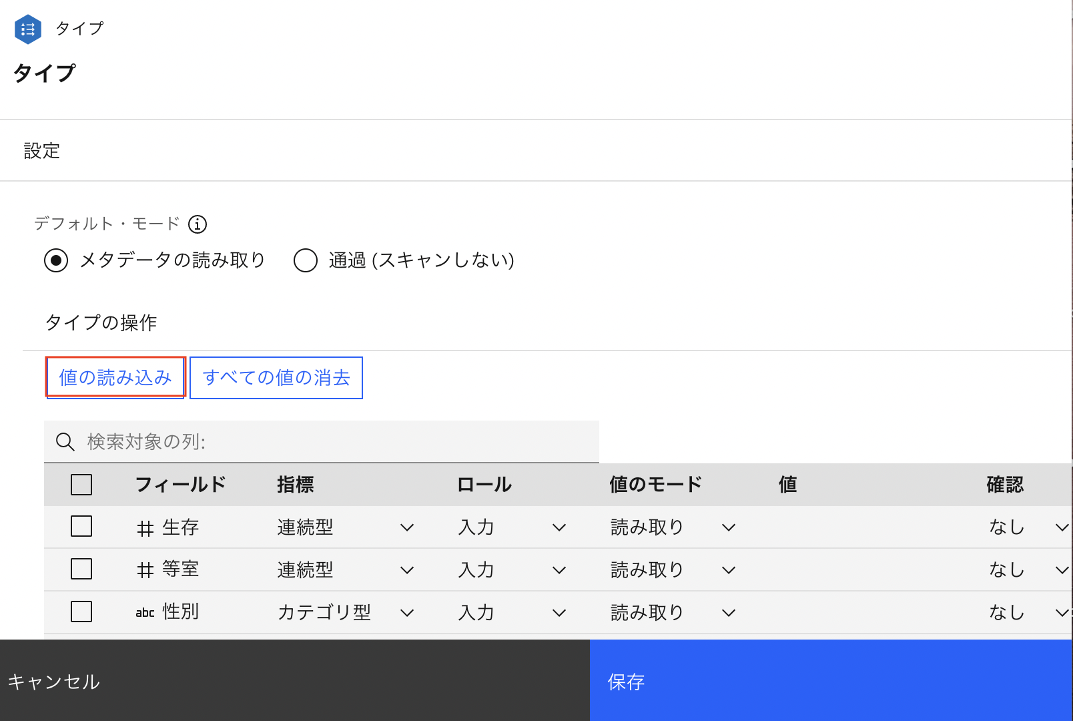Open the 値のモード dropdown for 性別
1073x721 pixels.
(728, 612)
